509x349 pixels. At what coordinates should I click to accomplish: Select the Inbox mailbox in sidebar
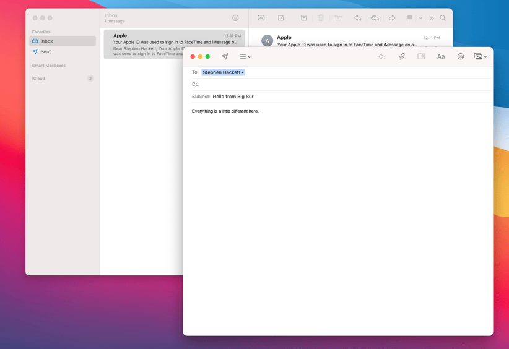coord(63,41)
